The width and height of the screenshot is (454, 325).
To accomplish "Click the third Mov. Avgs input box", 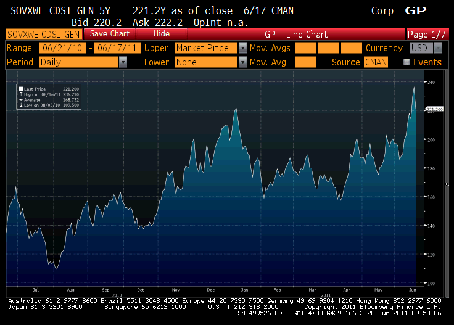I will (x=352, y=47).
